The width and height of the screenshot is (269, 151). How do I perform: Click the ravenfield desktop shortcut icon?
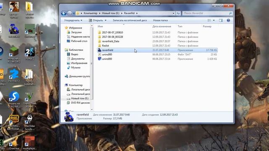(x=14, y=31)
